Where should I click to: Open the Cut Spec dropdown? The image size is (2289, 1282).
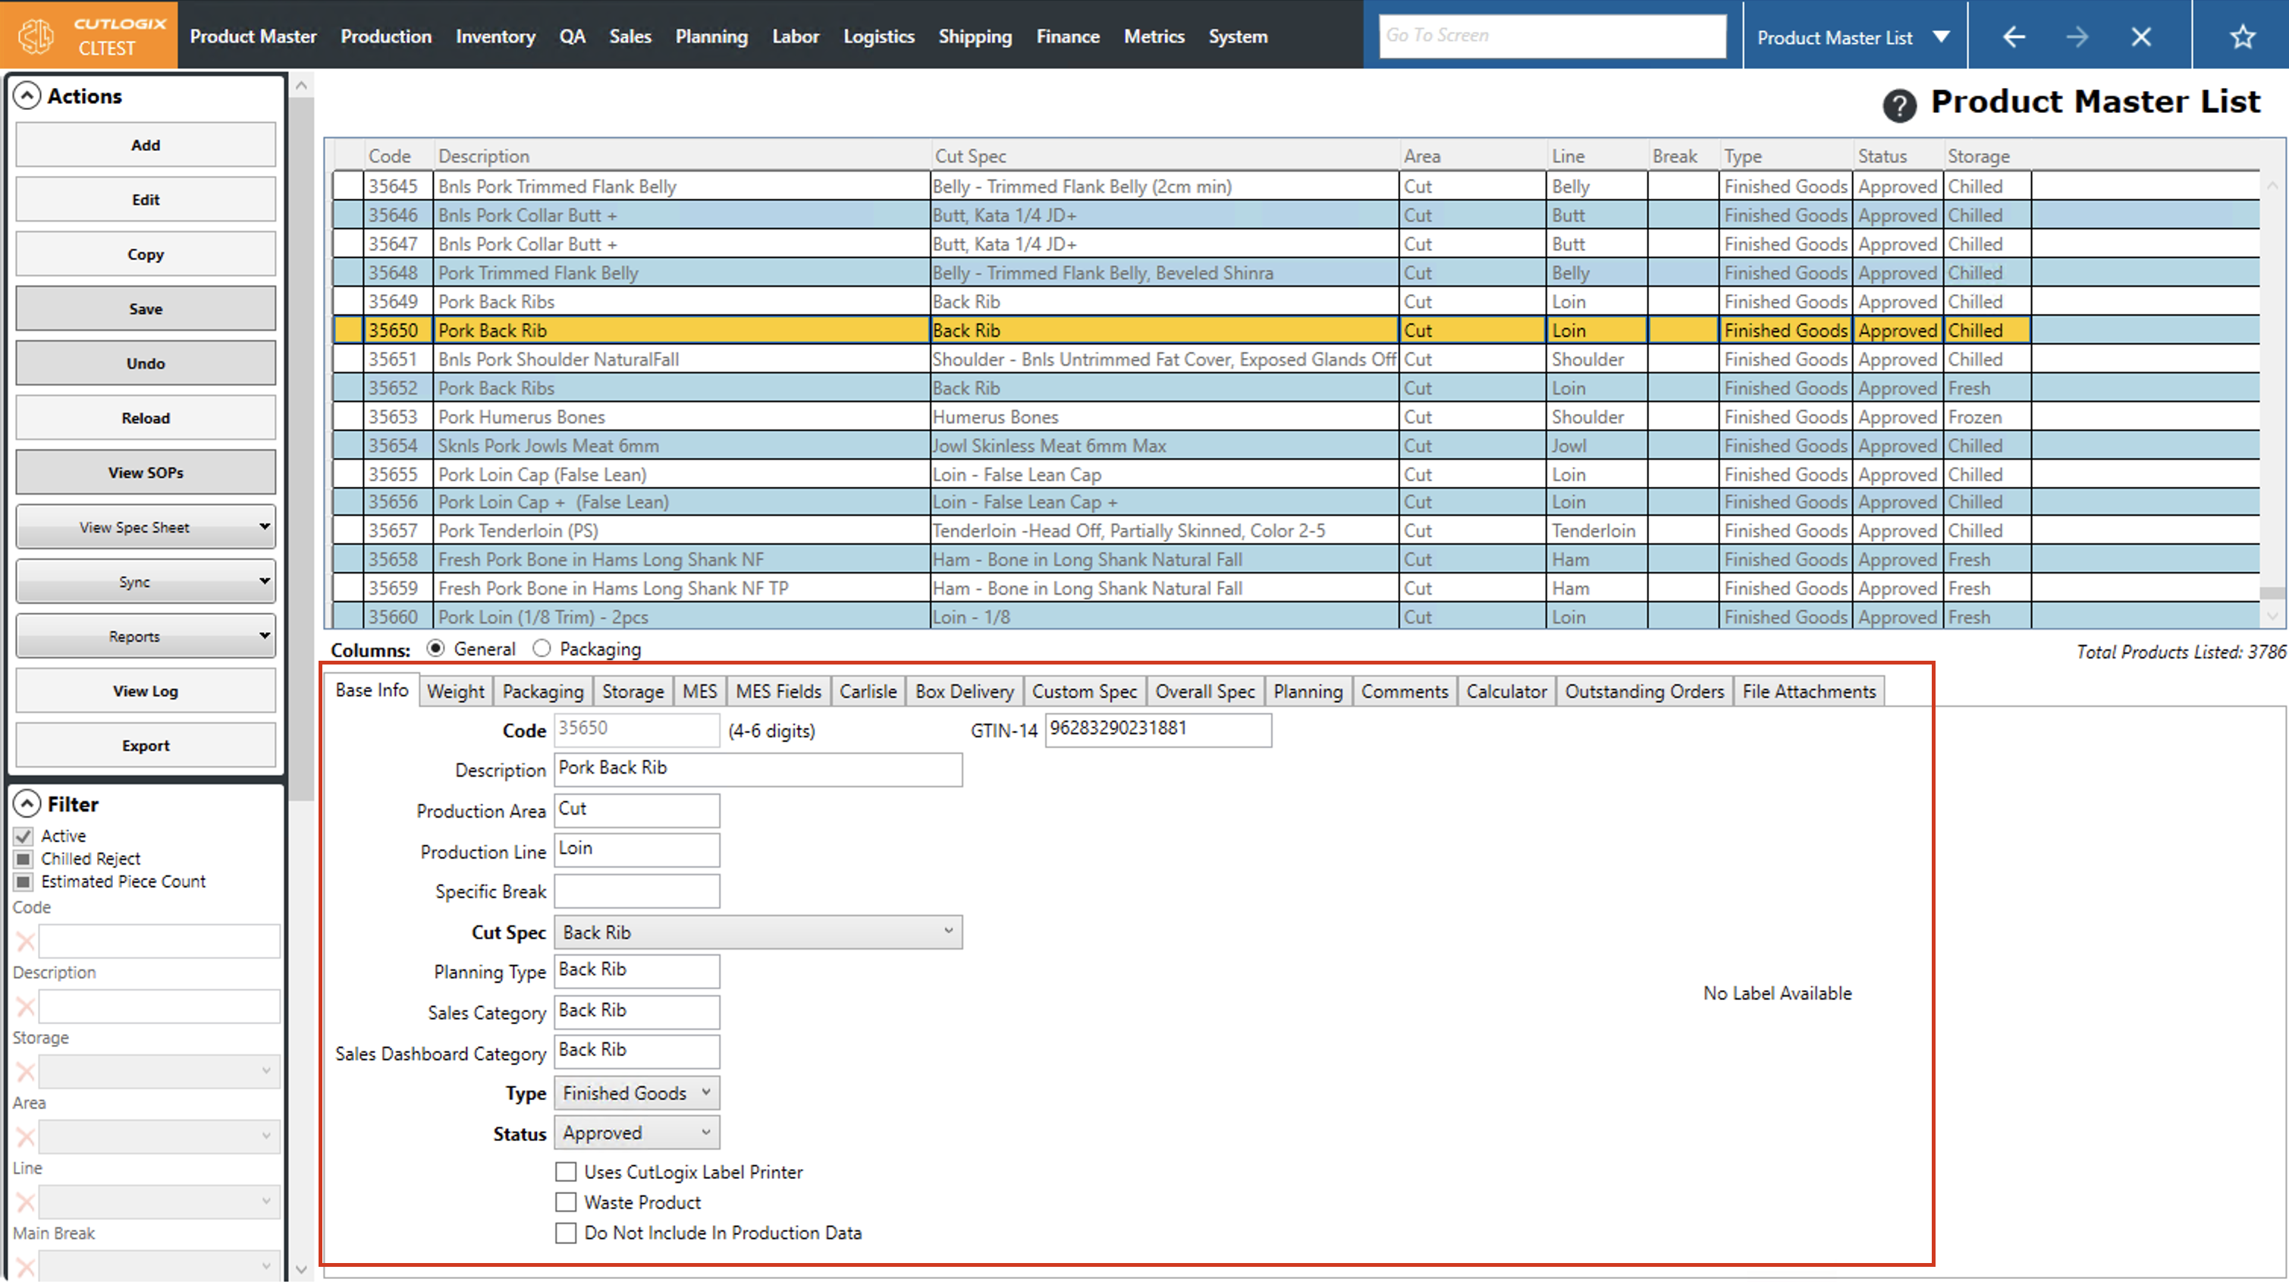click(x=948, y=932)
